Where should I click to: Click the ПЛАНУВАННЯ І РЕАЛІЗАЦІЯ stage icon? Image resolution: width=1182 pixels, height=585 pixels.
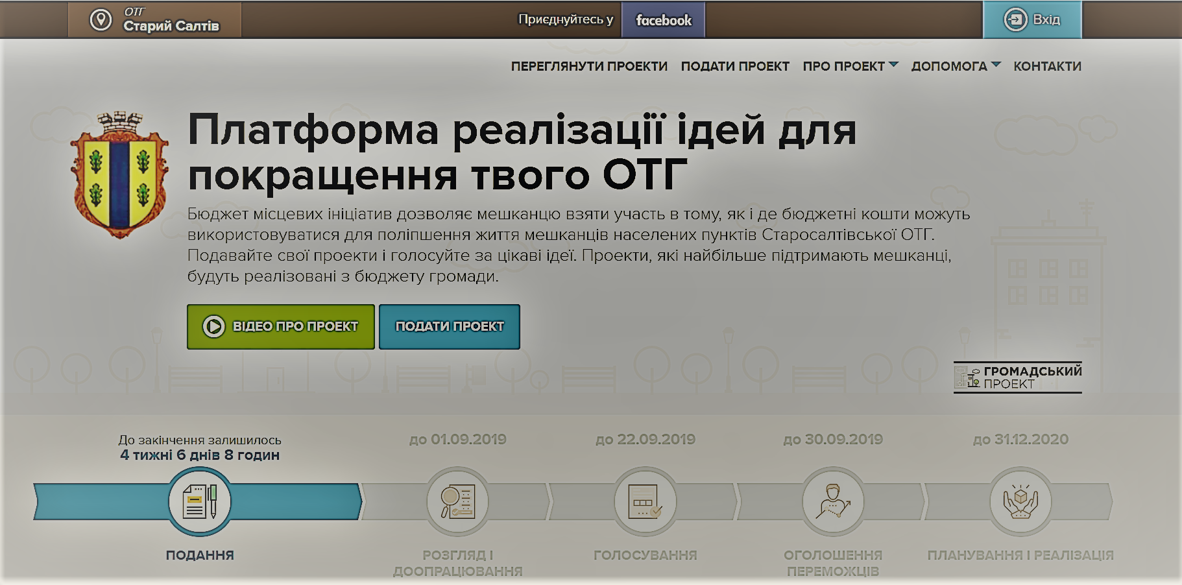pos(1020,502)
